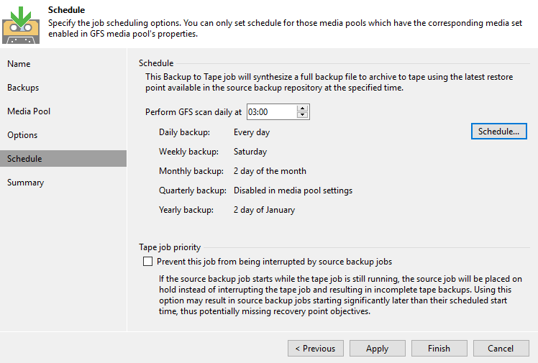Image resolution: width=538 pixels, height=363 pixels.
Task: Select the Schedule step in sidebar
Action: [x=24, y=159]
